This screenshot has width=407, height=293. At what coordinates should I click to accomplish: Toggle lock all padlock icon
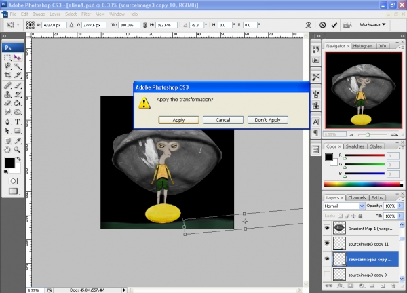(x=361, y=216)
